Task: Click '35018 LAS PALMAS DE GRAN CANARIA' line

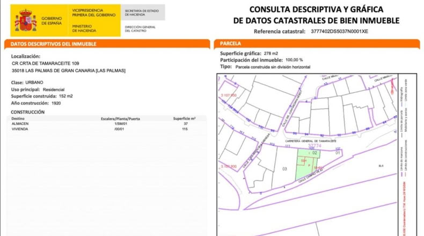Action: click(x=69, y=71)
